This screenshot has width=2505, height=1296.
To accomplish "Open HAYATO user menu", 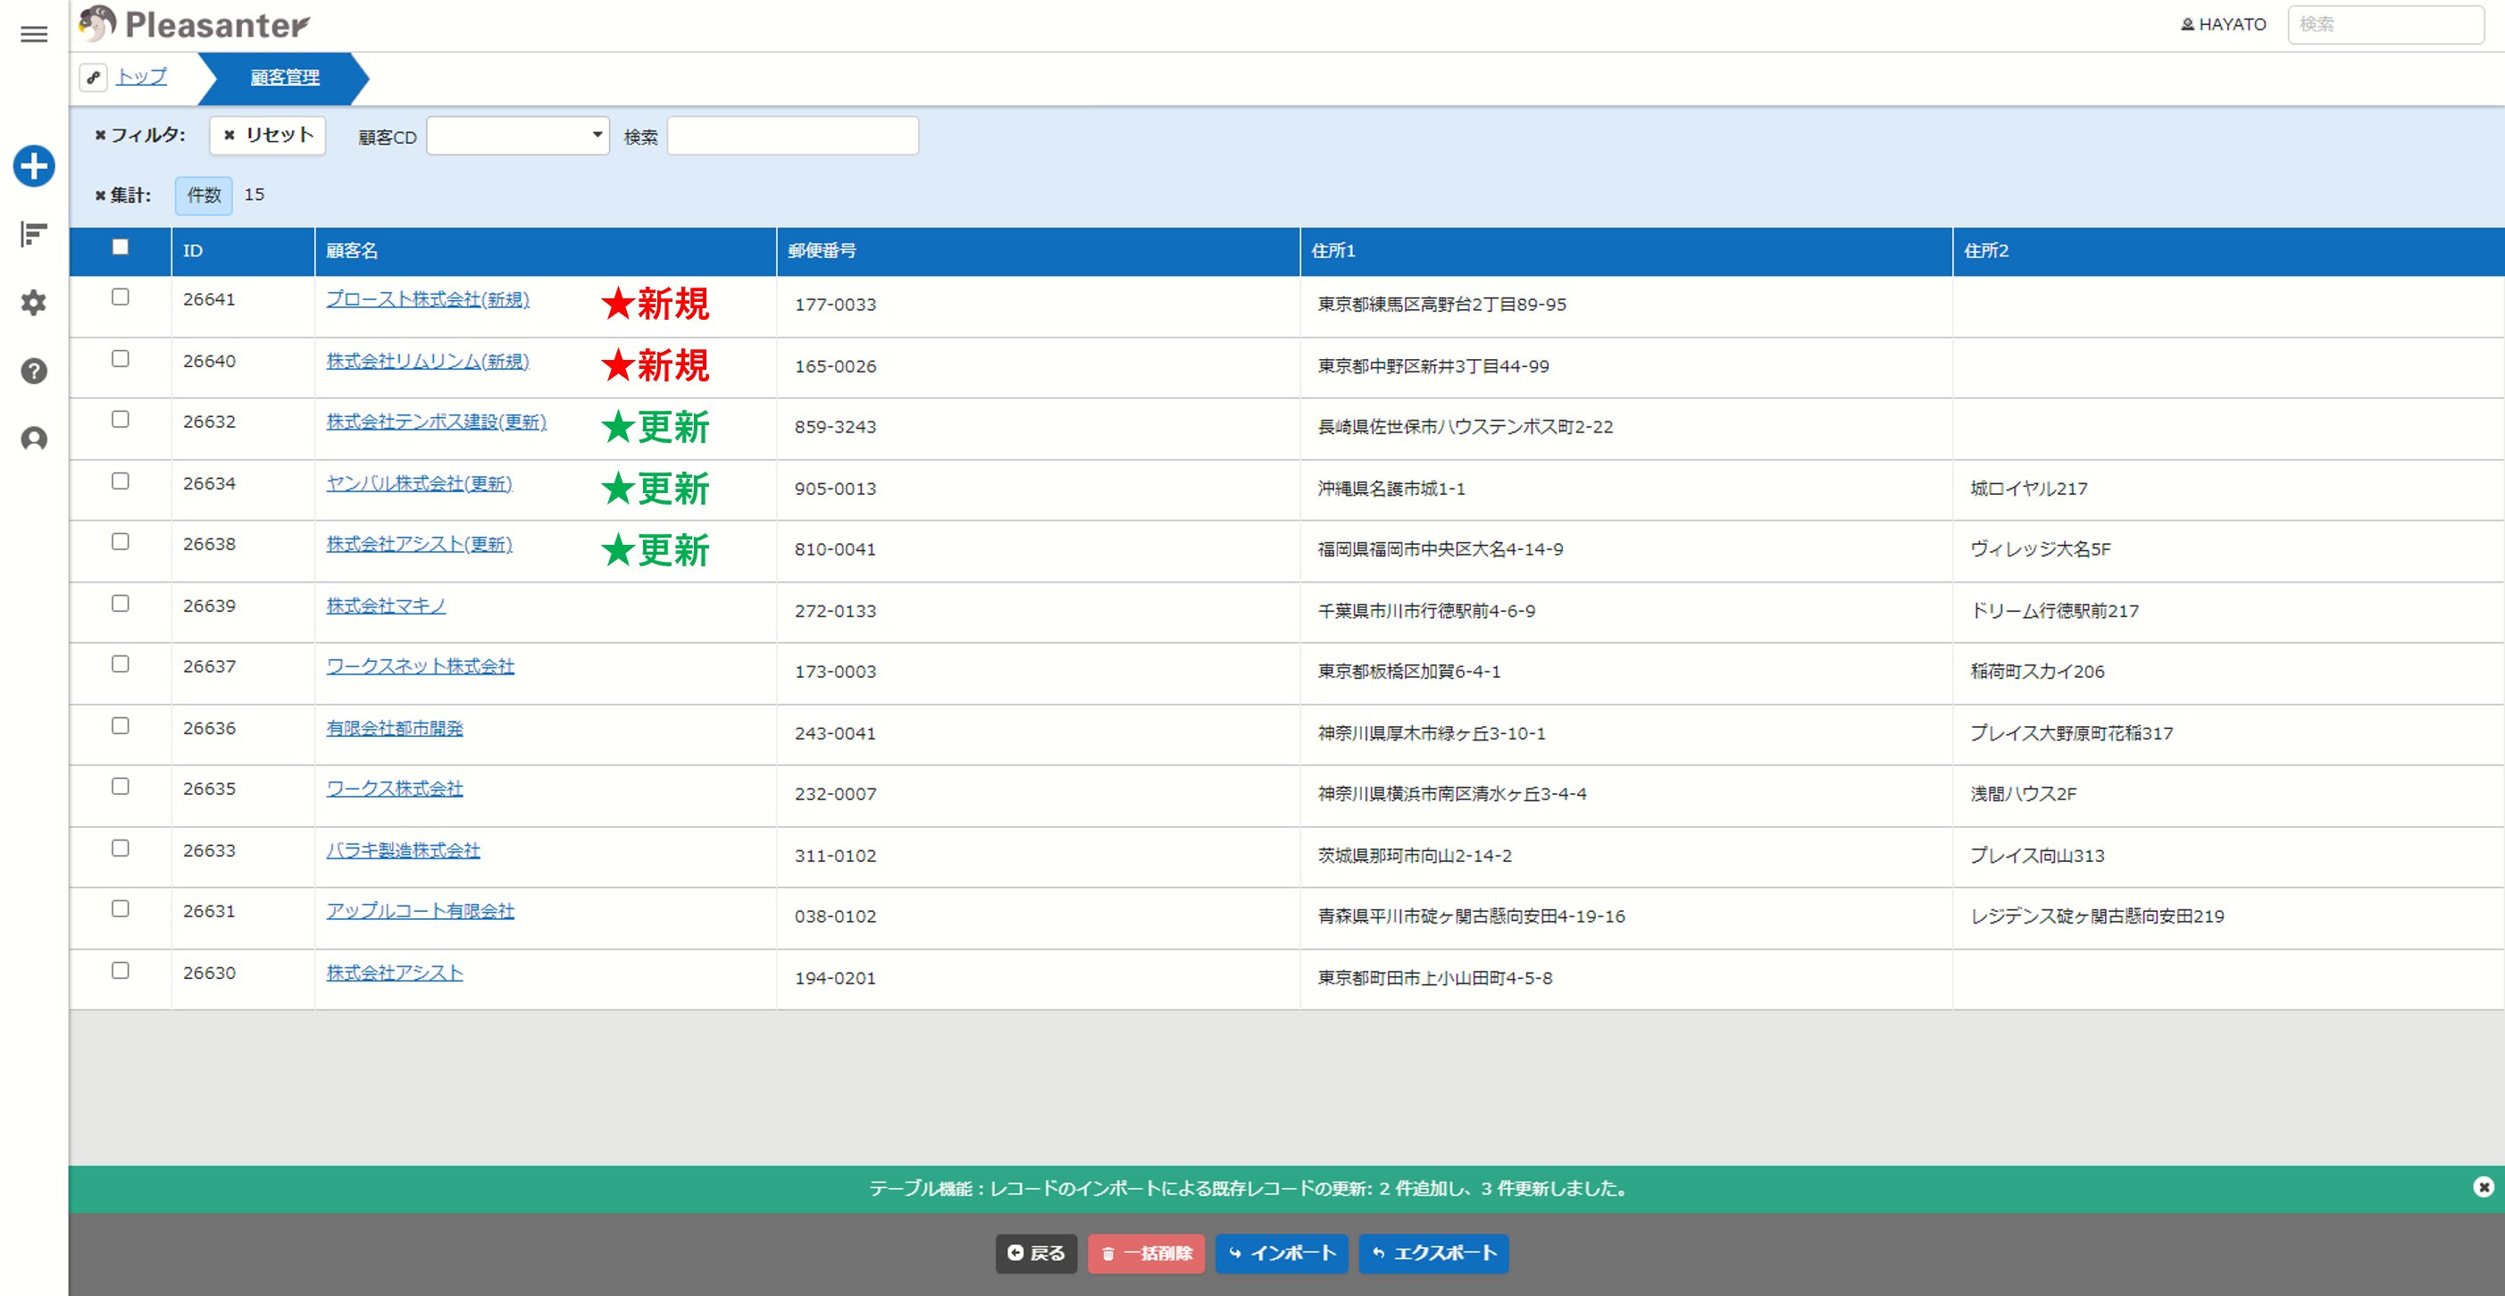I will pos(2223,24).
